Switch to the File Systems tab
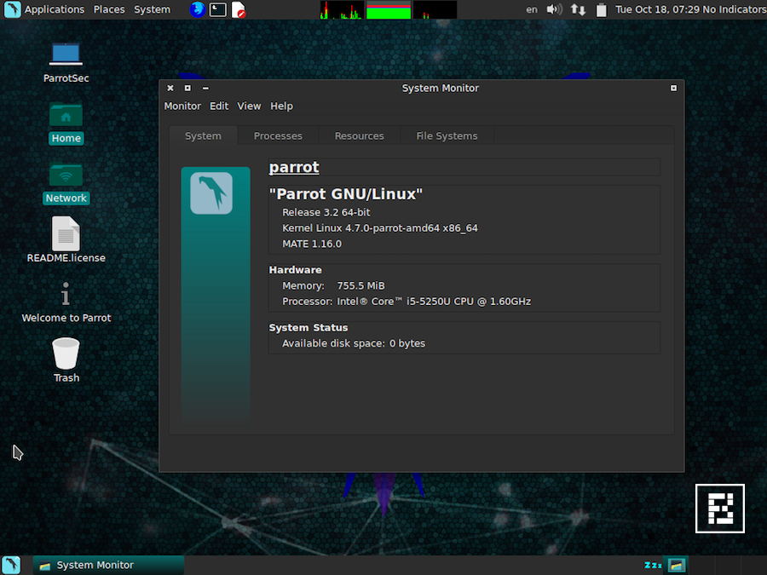This screenshot has height=575, width=767. [447, 136]
